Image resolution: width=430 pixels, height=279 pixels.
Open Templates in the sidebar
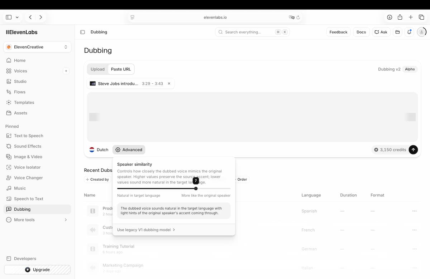point(37,102)
